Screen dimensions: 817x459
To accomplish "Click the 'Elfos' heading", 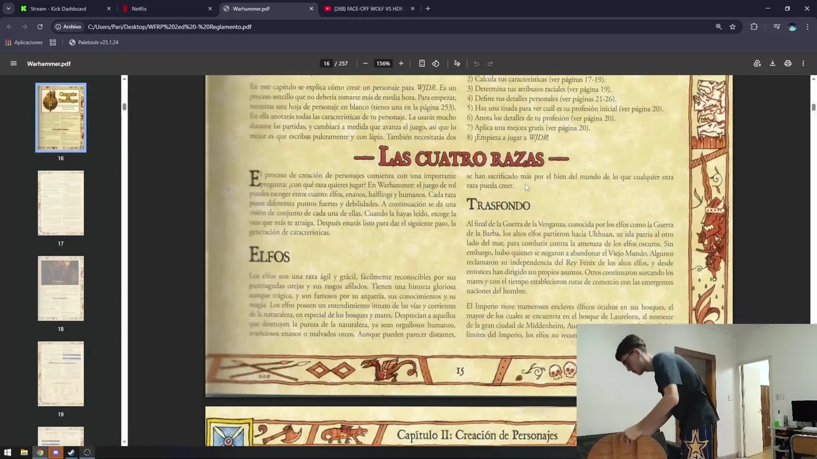I will pyautogui.click(x=269, y=256).
